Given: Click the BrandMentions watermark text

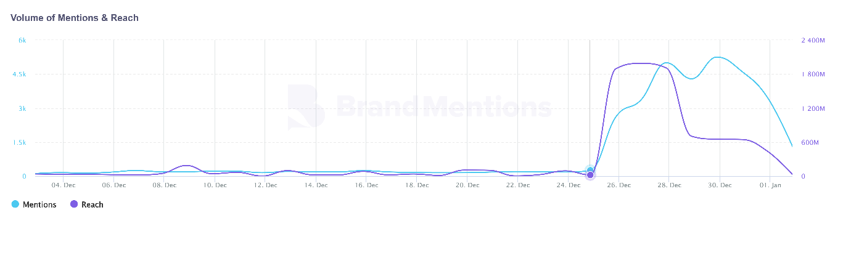Looking at the screenshot, I should 444,108.
